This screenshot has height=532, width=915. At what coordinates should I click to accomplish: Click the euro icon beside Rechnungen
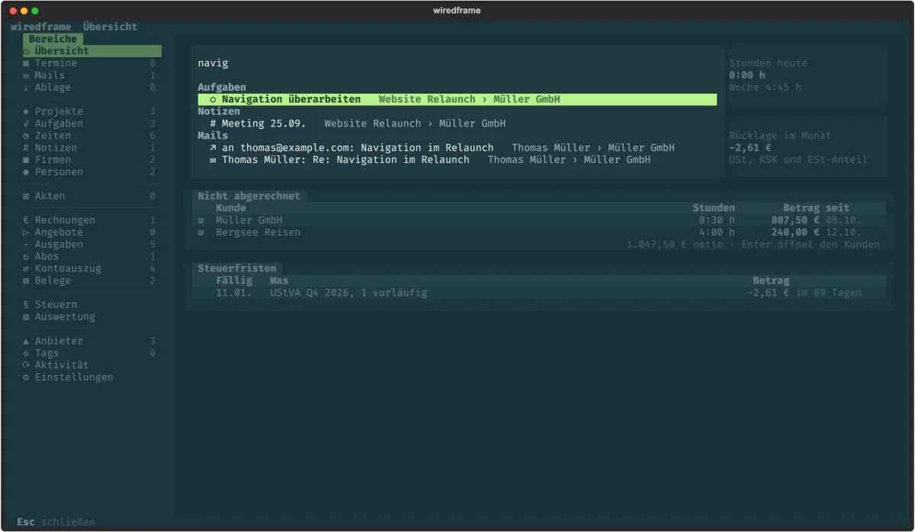(x=26, y=220)
